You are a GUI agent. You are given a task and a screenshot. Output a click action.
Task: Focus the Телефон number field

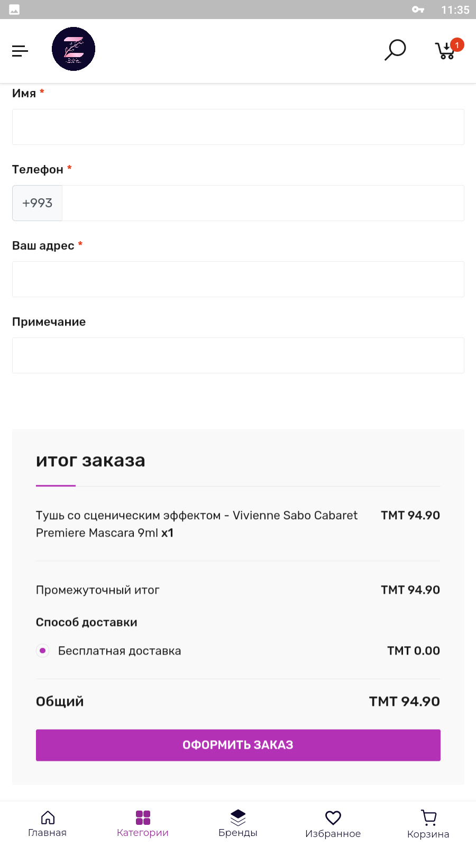click(263, 203)
